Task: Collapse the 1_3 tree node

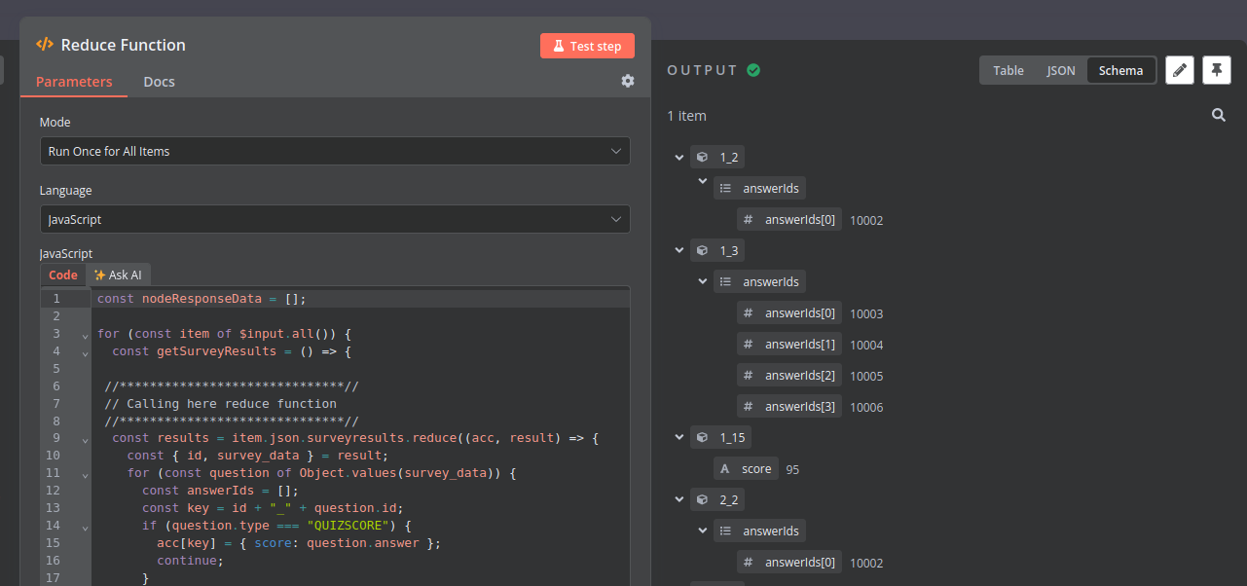Action: [x=679, y=250]
